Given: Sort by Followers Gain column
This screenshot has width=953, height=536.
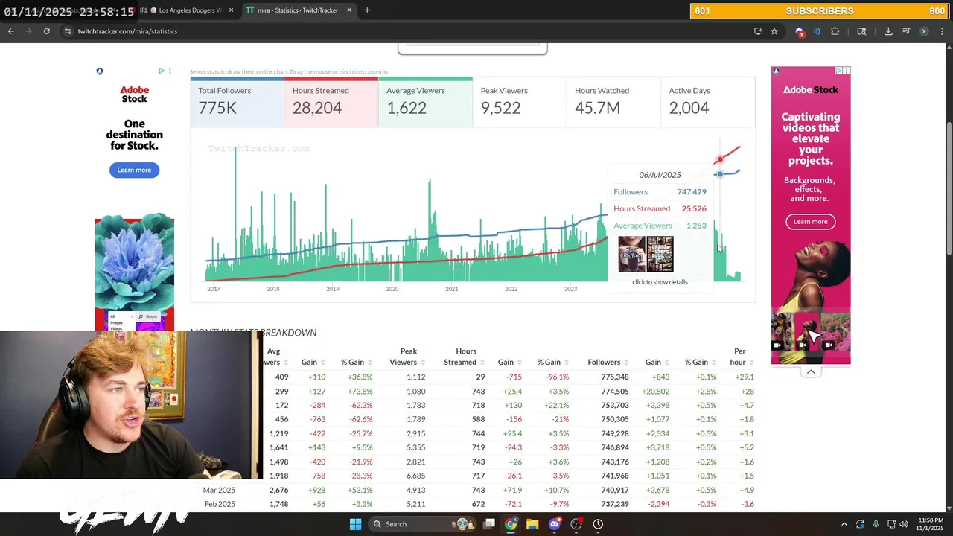Looking at the screenshot, I should coord(657,362).
